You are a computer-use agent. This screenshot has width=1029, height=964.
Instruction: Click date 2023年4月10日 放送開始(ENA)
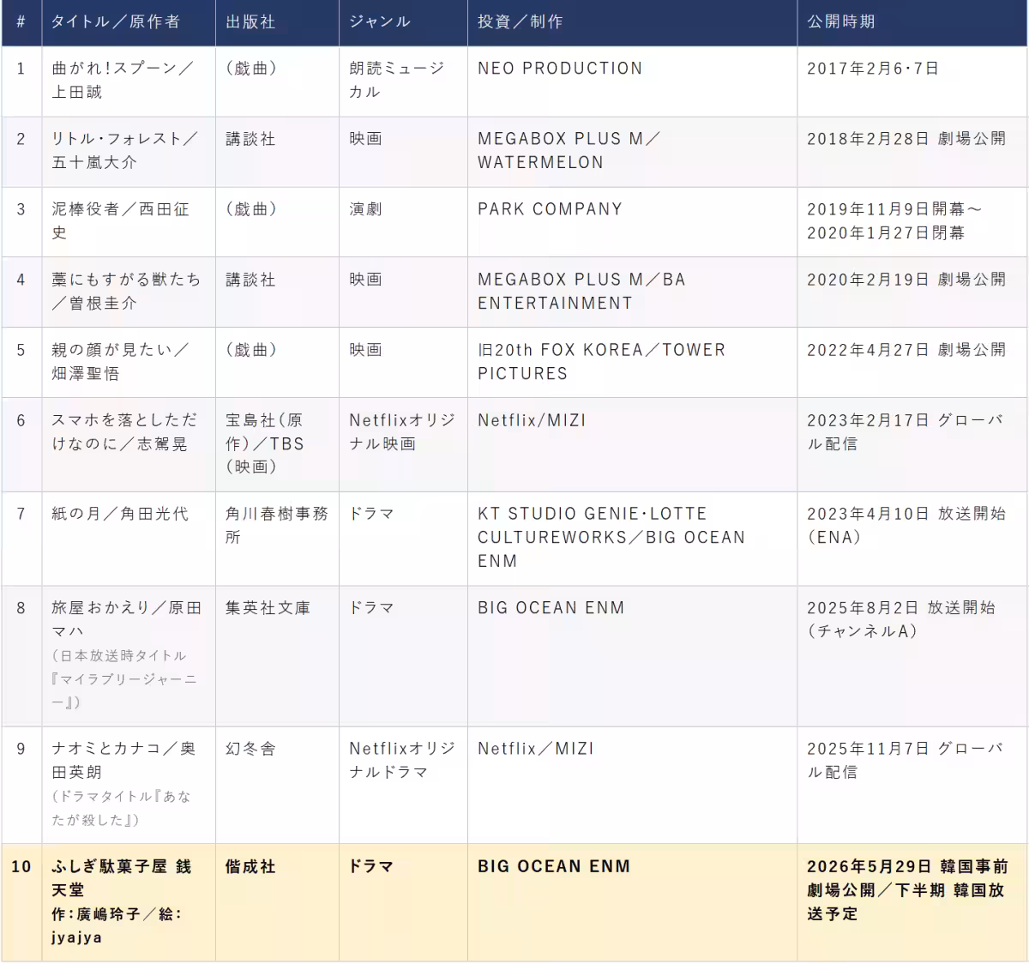906,525
